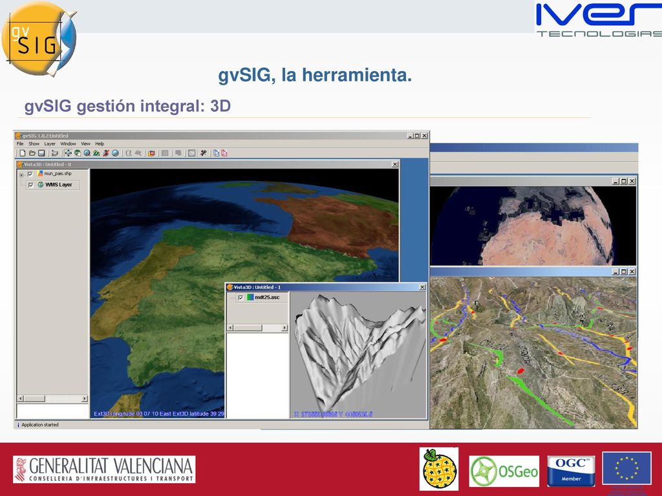
Task: Click the red crossed globe icon
Action: pyautogui.click(x=106, y=153)
